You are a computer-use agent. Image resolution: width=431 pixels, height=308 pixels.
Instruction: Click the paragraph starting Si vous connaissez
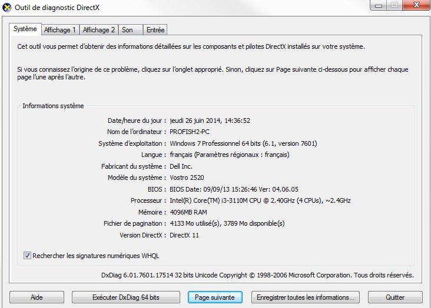tap(213, 73)
